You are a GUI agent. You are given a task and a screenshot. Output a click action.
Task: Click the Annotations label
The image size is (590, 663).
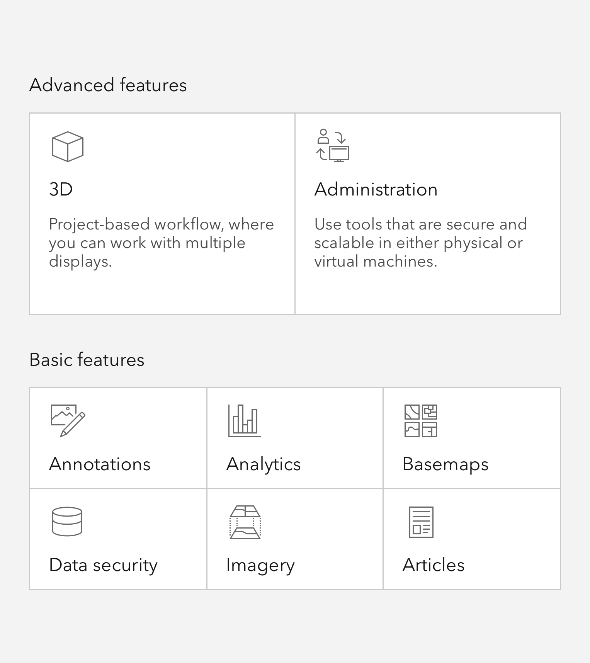click(100, 464)
